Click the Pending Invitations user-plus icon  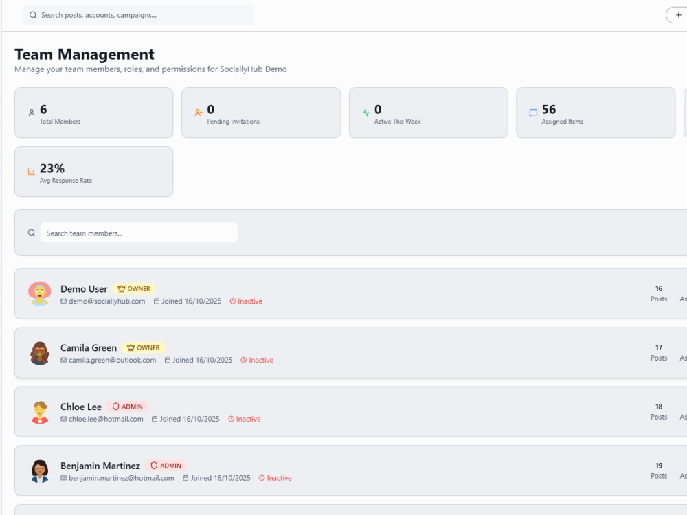tap(199, 113)
